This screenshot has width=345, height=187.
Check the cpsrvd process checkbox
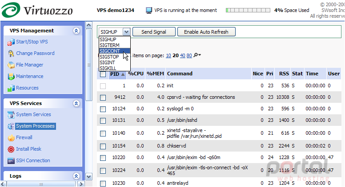(103, 97)
